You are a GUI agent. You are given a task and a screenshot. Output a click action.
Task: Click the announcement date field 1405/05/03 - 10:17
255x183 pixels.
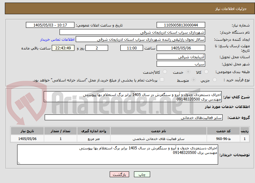pyautogui.click(x=50, y=25)
